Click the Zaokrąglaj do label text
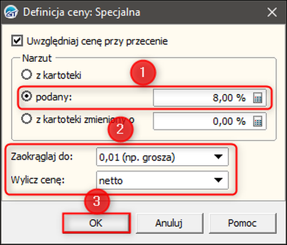287x245 pixels. [x=42, y=156]
